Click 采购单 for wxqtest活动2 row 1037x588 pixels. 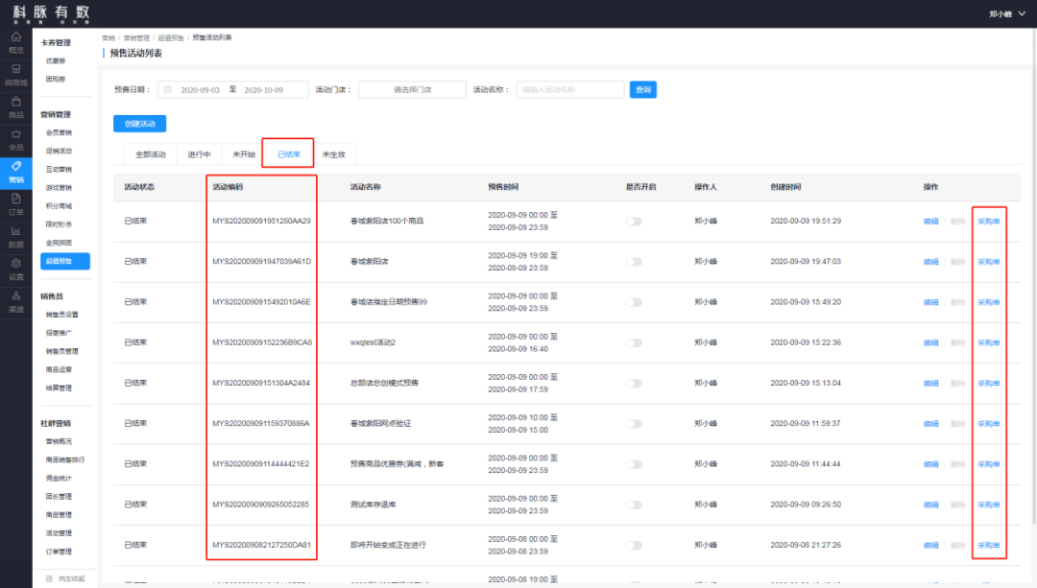(989, 342)
